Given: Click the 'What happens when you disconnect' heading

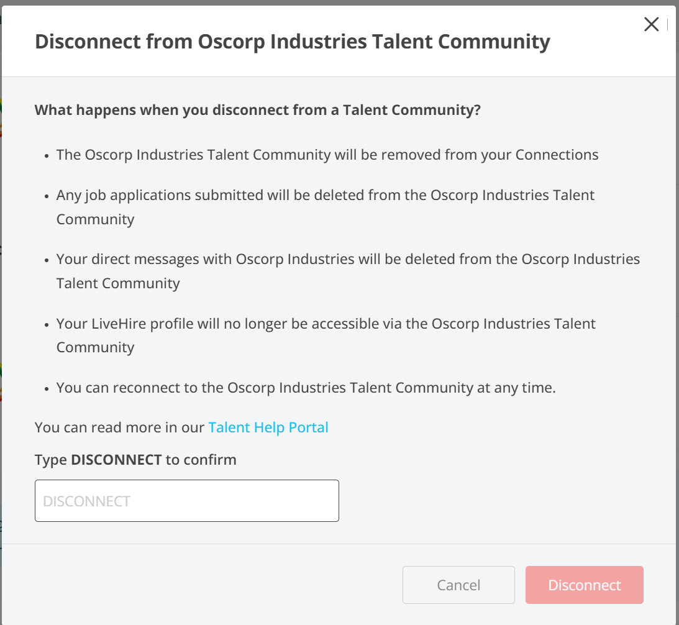Looking at the screenshot, I should click(x=257, y=111).
